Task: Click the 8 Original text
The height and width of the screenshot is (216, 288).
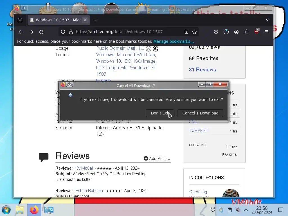Action: (229, 154)
